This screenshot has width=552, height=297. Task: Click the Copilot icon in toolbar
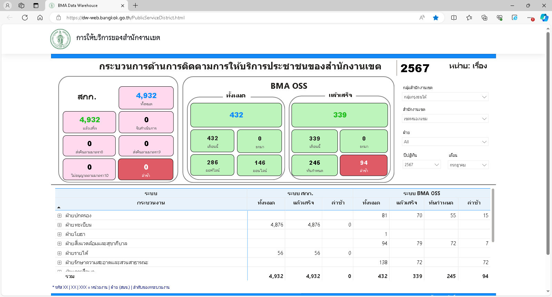[x=544, y=18]
